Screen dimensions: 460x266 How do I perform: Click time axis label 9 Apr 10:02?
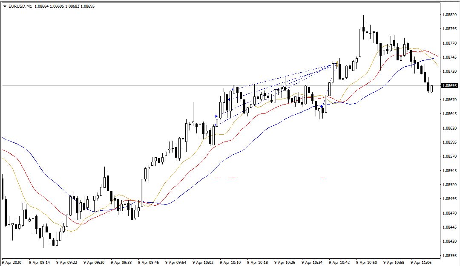pos(203,263)
